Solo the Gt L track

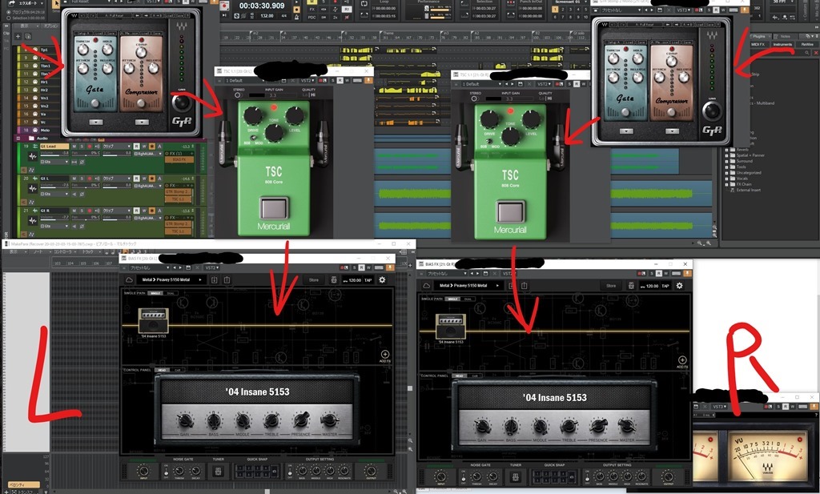80,179
